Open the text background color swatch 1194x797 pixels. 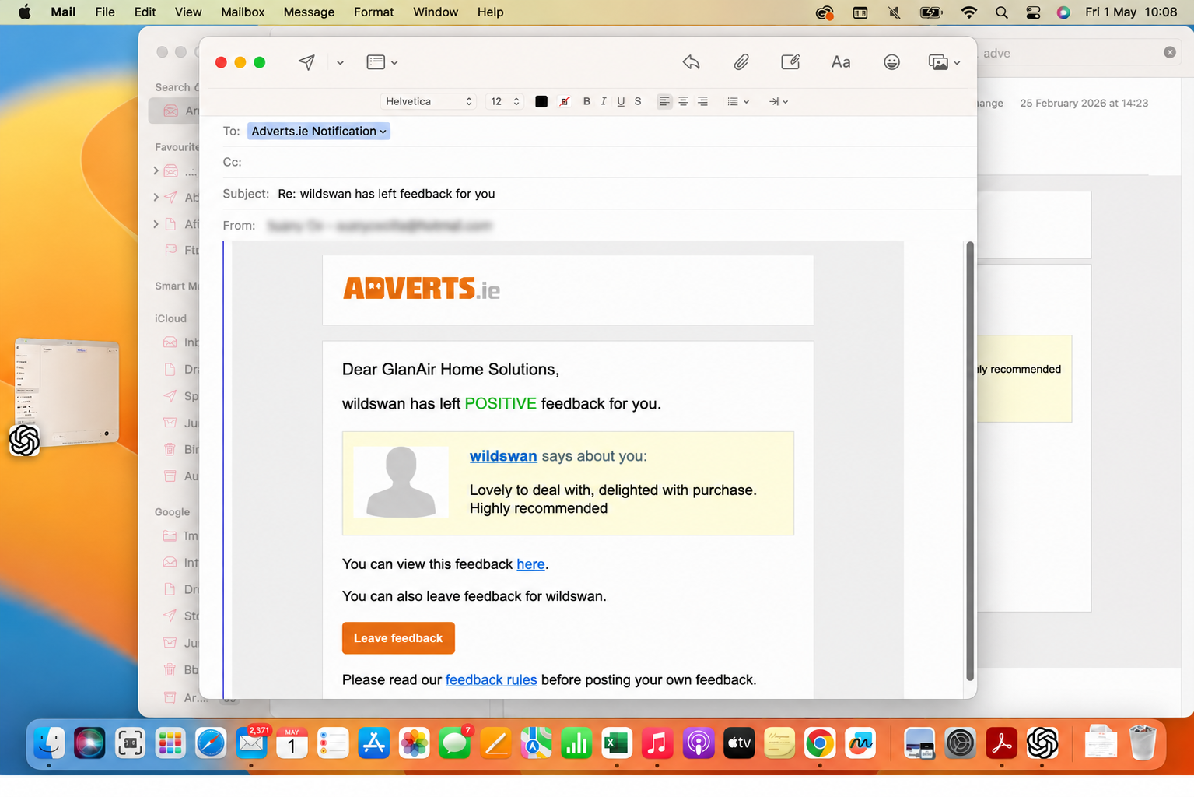(x=565, y=101)
